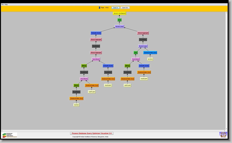Click the Zoom Out button

point(125,8)
